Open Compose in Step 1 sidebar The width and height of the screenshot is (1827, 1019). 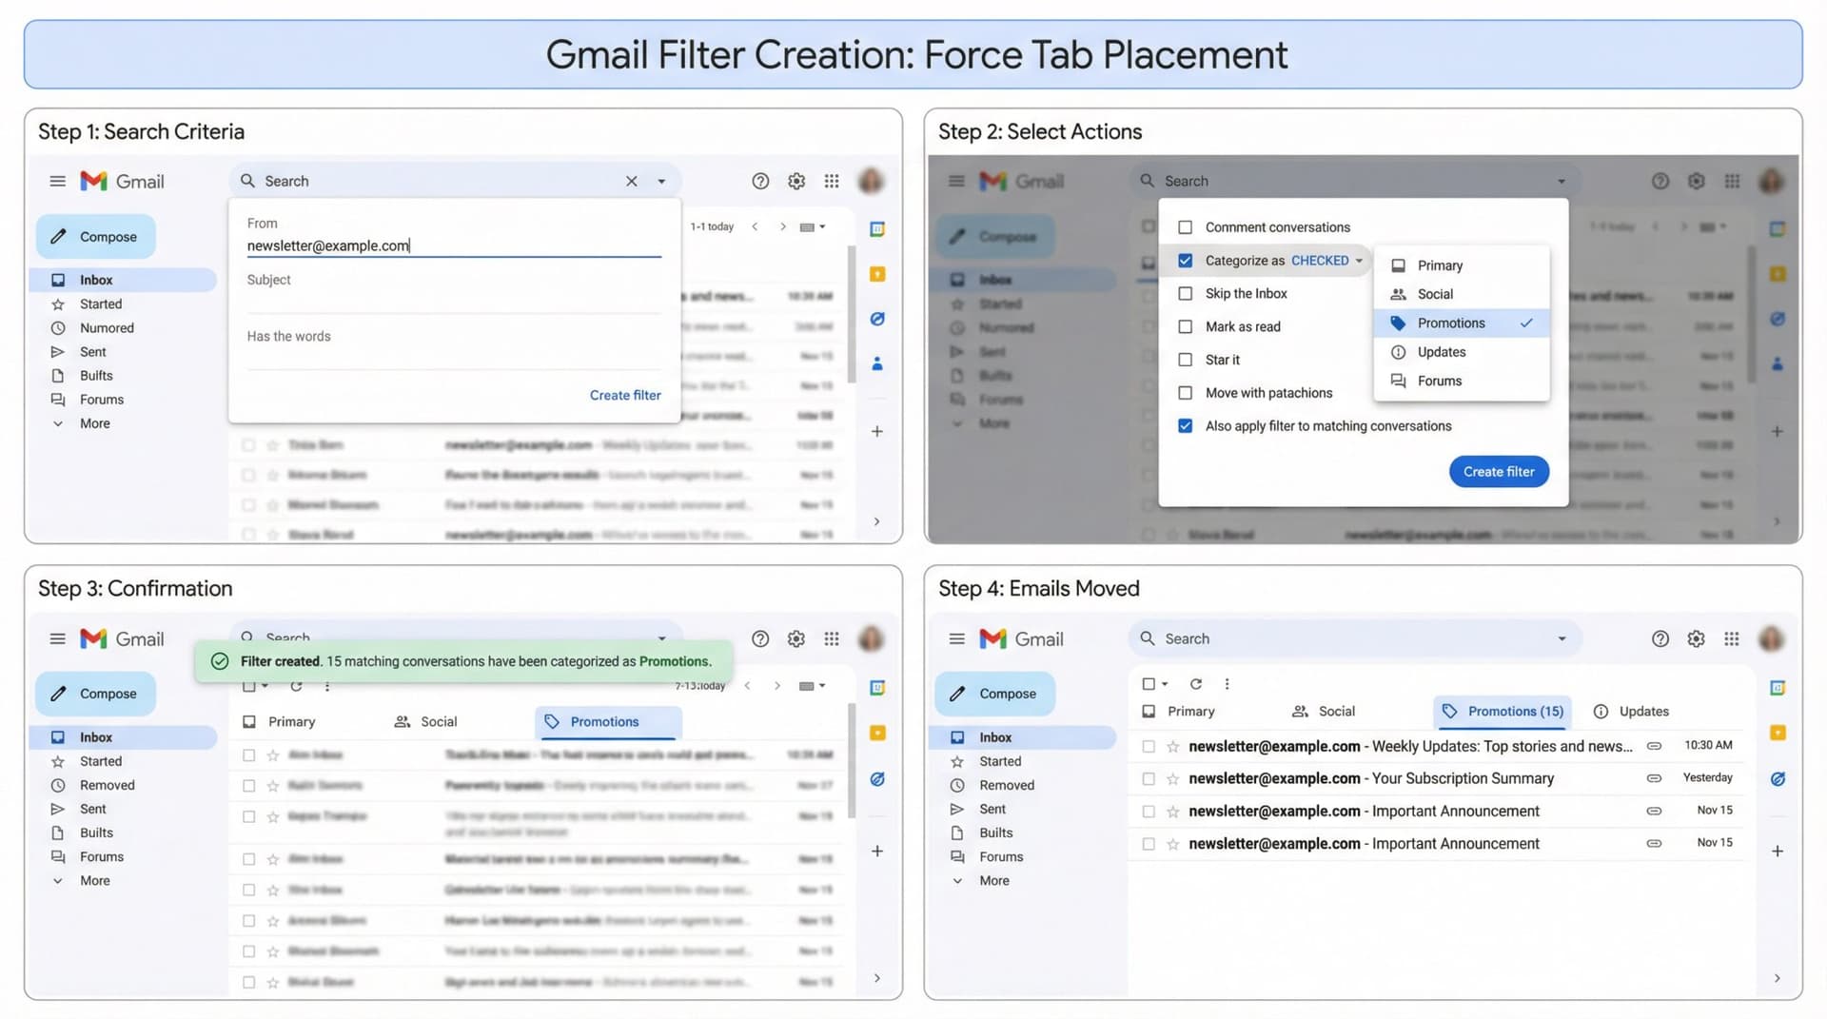tap(95, 236)
